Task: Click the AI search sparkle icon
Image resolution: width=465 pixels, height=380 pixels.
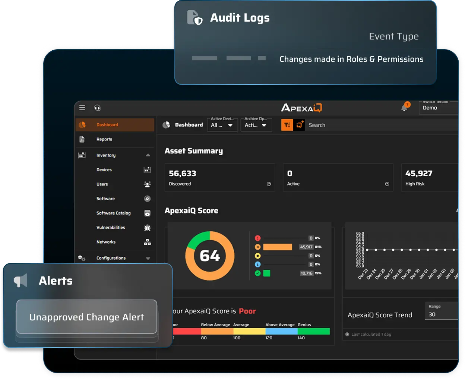Action: (300, 125)
